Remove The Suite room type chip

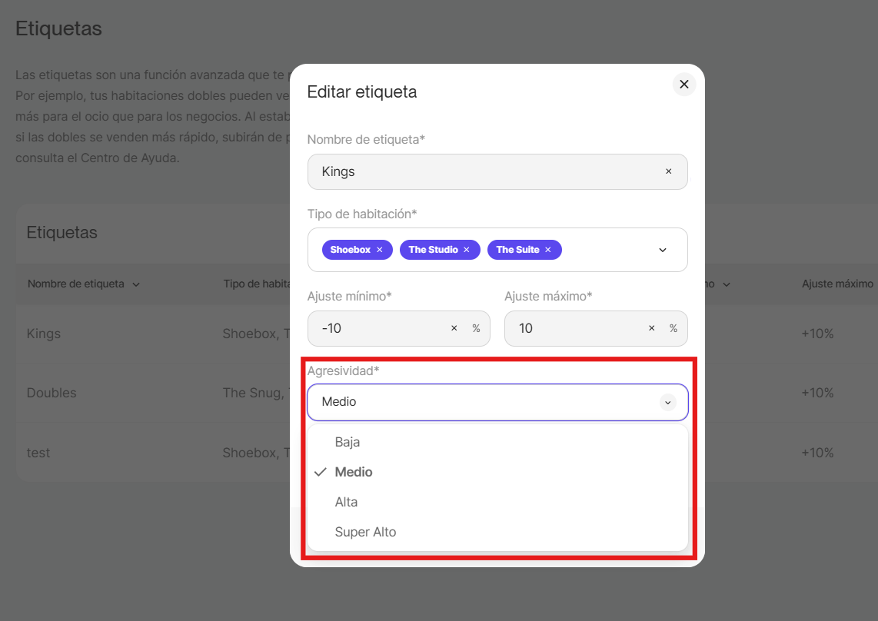548,250
